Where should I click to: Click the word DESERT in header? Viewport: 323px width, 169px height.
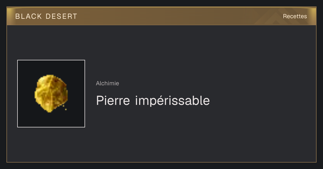(61, 16)
